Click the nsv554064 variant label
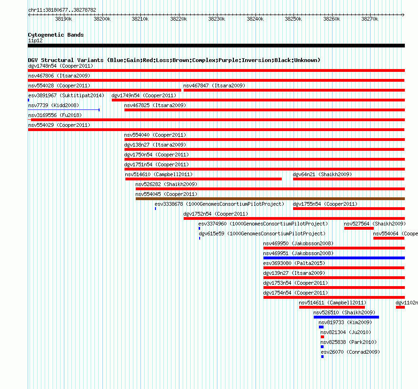The width and height of the screenshot is (418, 389). [395, 233]
